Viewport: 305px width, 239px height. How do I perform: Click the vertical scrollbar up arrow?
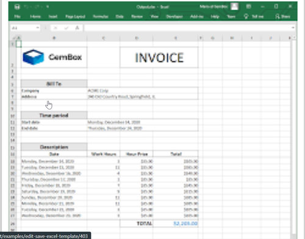click(x=294, y=38)
